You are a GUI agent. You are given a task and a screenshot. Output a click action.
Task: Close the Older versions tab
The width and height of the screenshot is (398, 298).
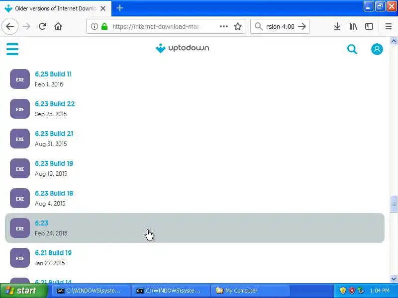tap(103, 8)
